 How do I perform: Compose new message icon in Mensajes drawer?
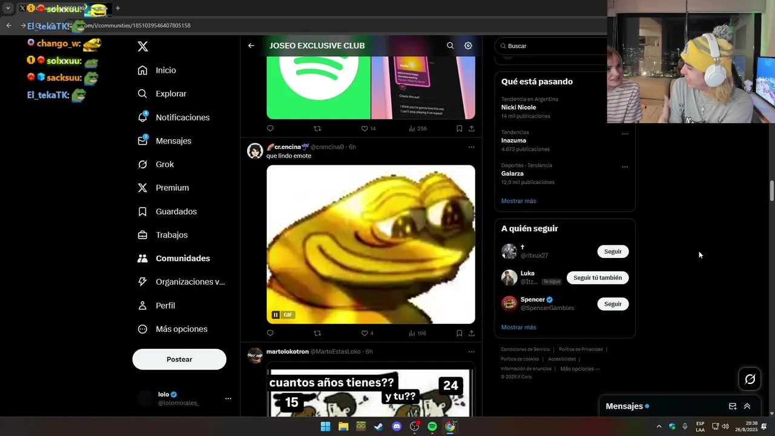733,406
